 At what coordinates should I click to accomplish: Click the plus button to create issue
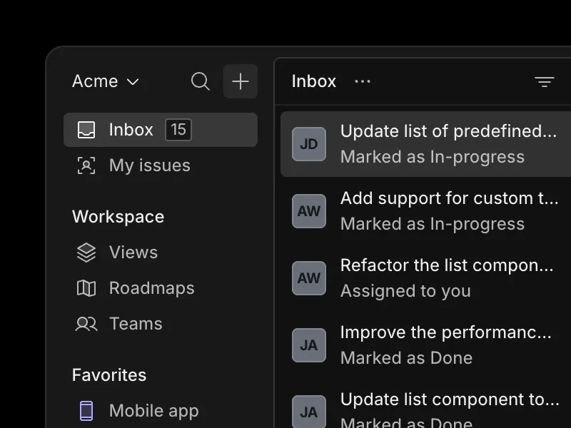tap(241, 81)
